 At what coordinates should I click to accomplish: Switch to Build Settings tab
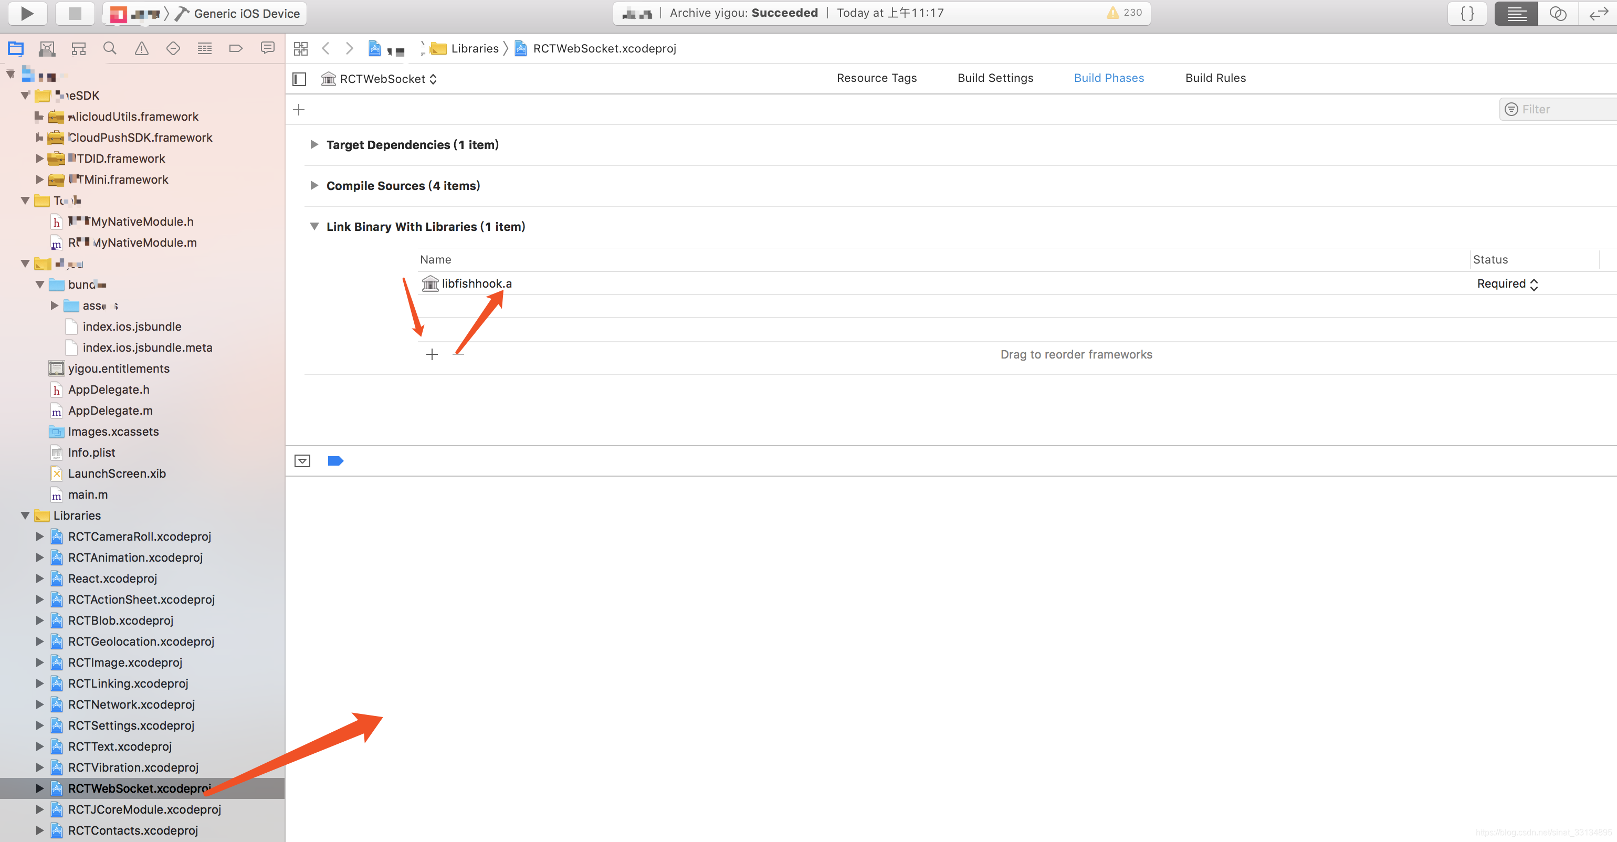point(995,78)
